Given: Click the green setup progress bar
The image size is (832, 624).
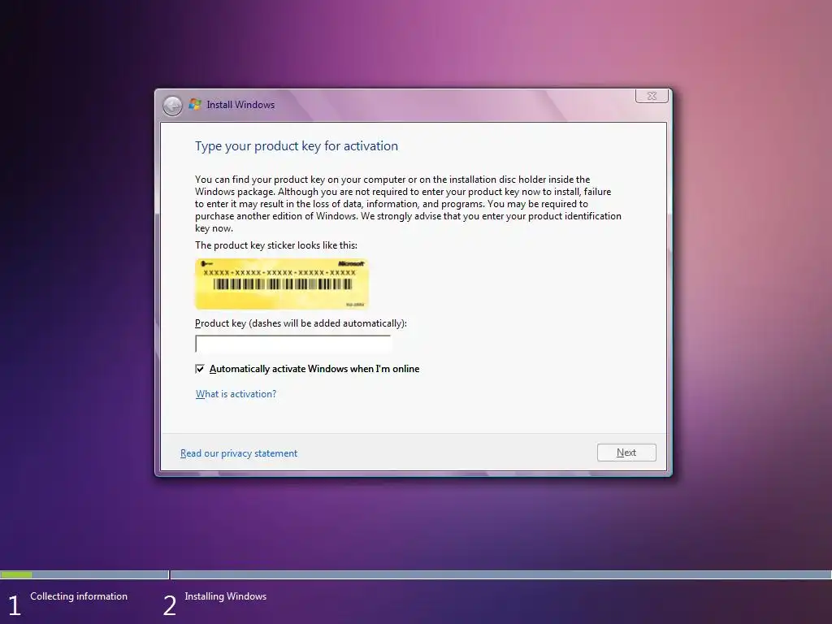Looking at the screenshot, I should (16, 574).
